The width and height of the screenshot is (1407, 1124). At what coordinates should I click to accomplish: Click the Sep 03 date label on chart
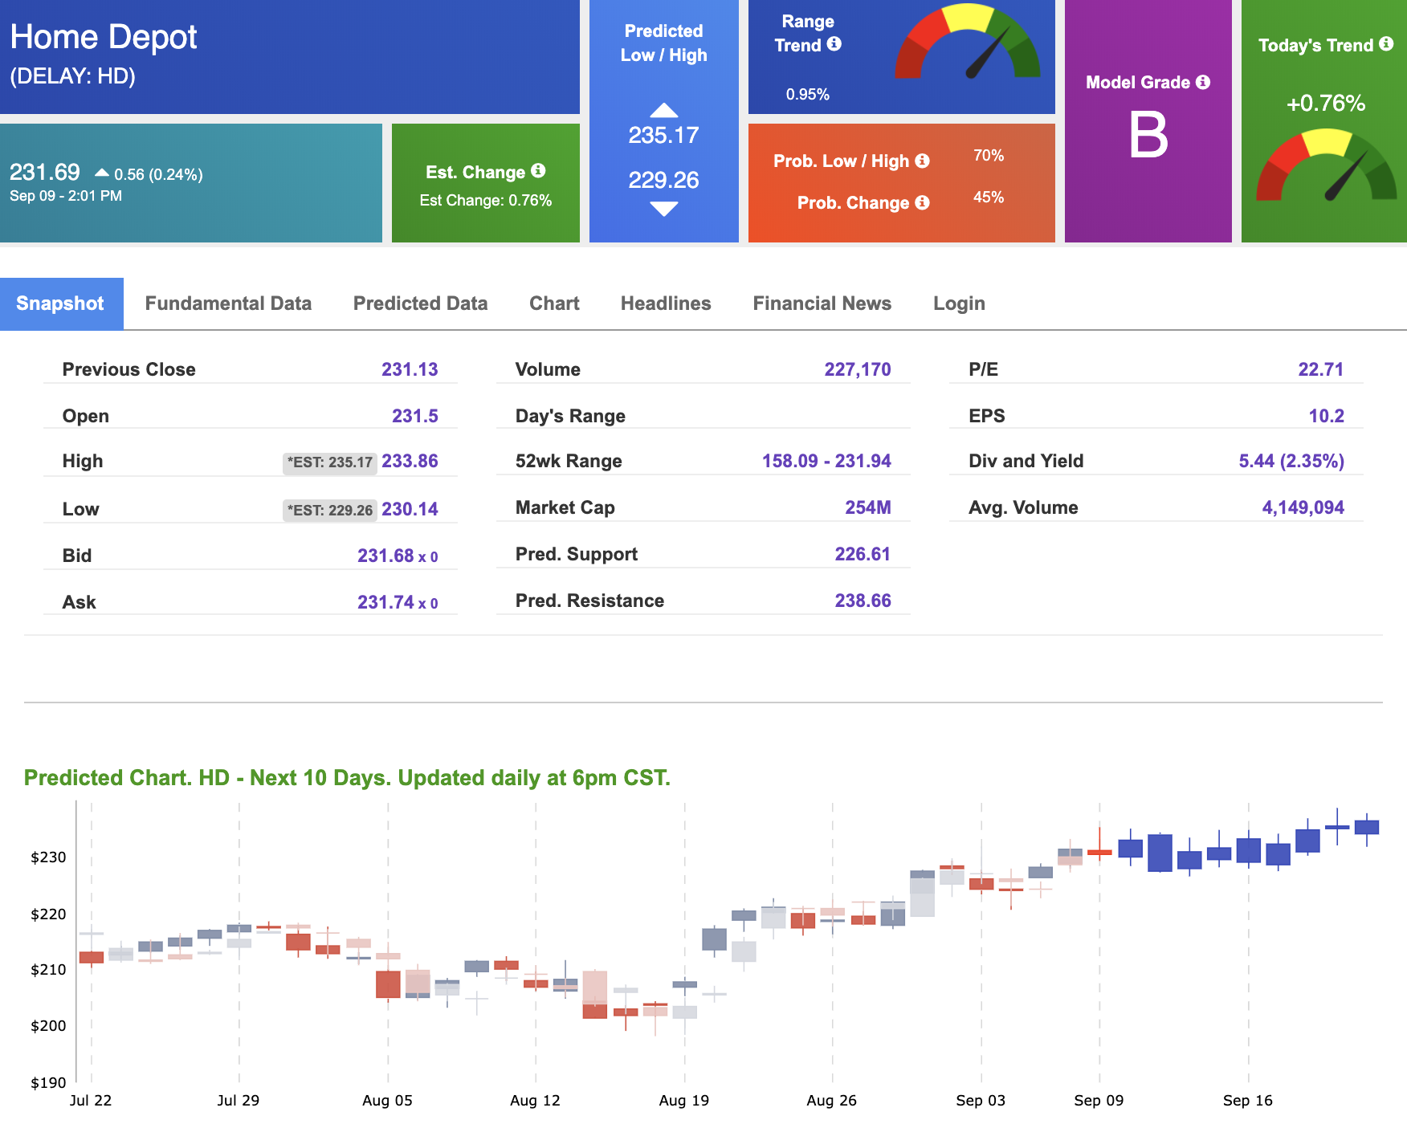(981, 1100)
